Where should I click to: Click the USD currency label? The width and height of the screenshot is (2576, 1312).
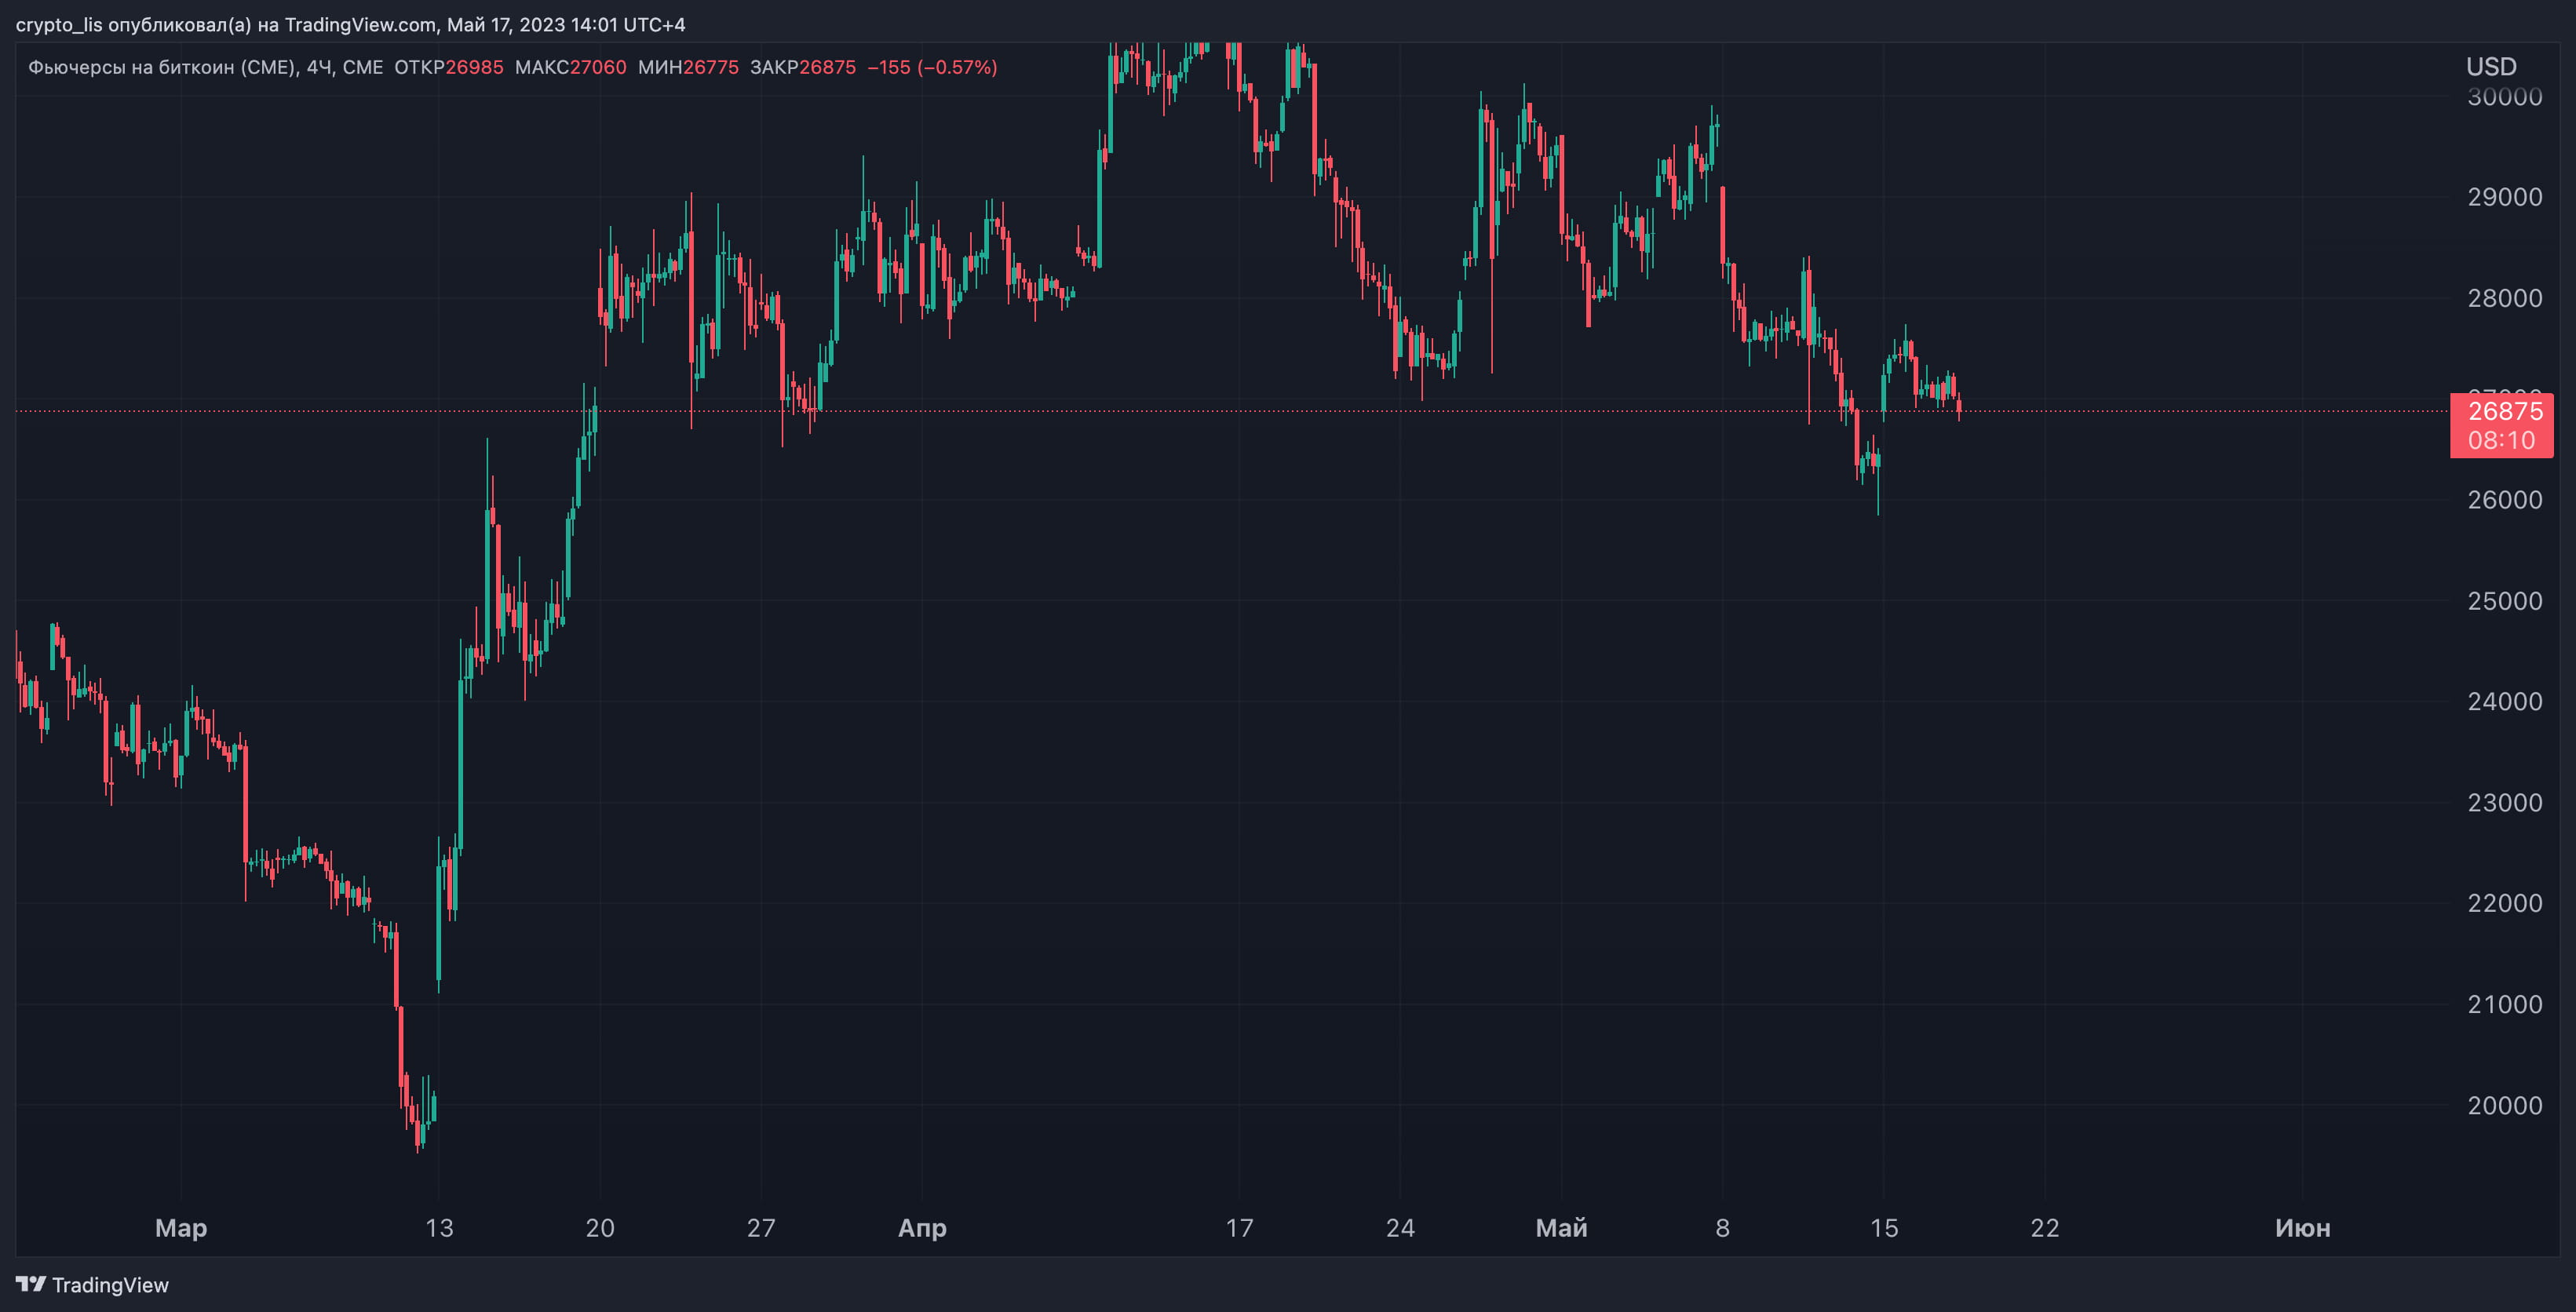click(2491, 67)
